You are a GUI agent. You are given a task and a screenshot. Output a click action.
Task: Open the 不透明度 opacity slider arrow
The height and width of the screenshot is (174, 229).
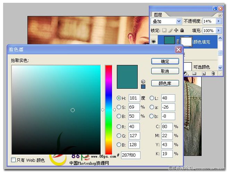click(219, 21)
